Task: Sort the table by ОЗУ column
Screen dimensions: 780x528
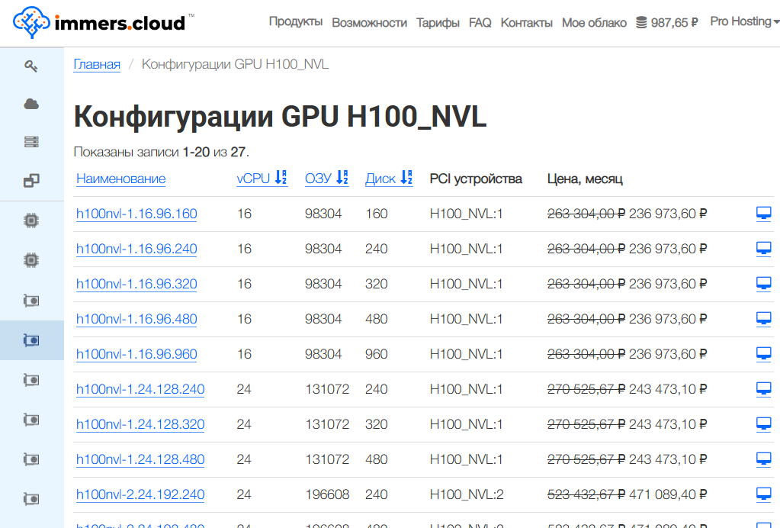Action: 326,179
